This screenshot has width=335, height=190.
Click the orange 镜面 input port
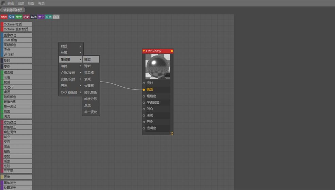(144, 90)
